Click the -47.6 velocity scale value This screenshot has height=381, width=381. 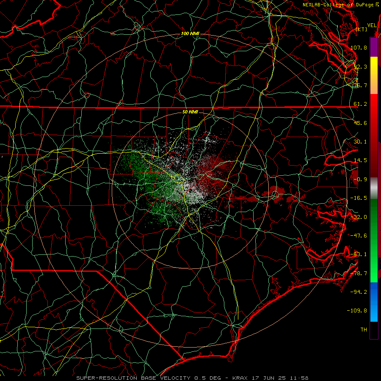click(x=359, y=235)
